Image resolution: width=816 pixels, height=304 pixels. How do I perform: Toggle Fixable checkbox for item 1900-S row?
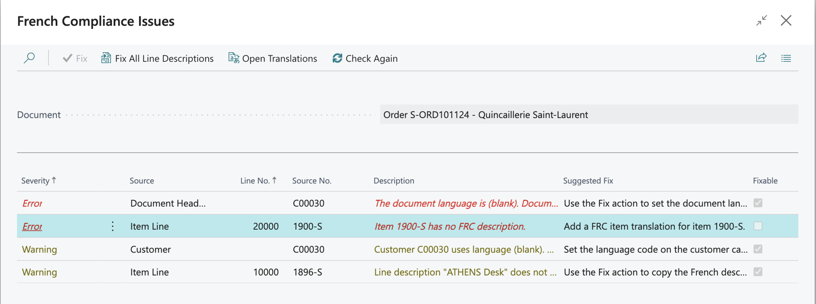[758, 226]
